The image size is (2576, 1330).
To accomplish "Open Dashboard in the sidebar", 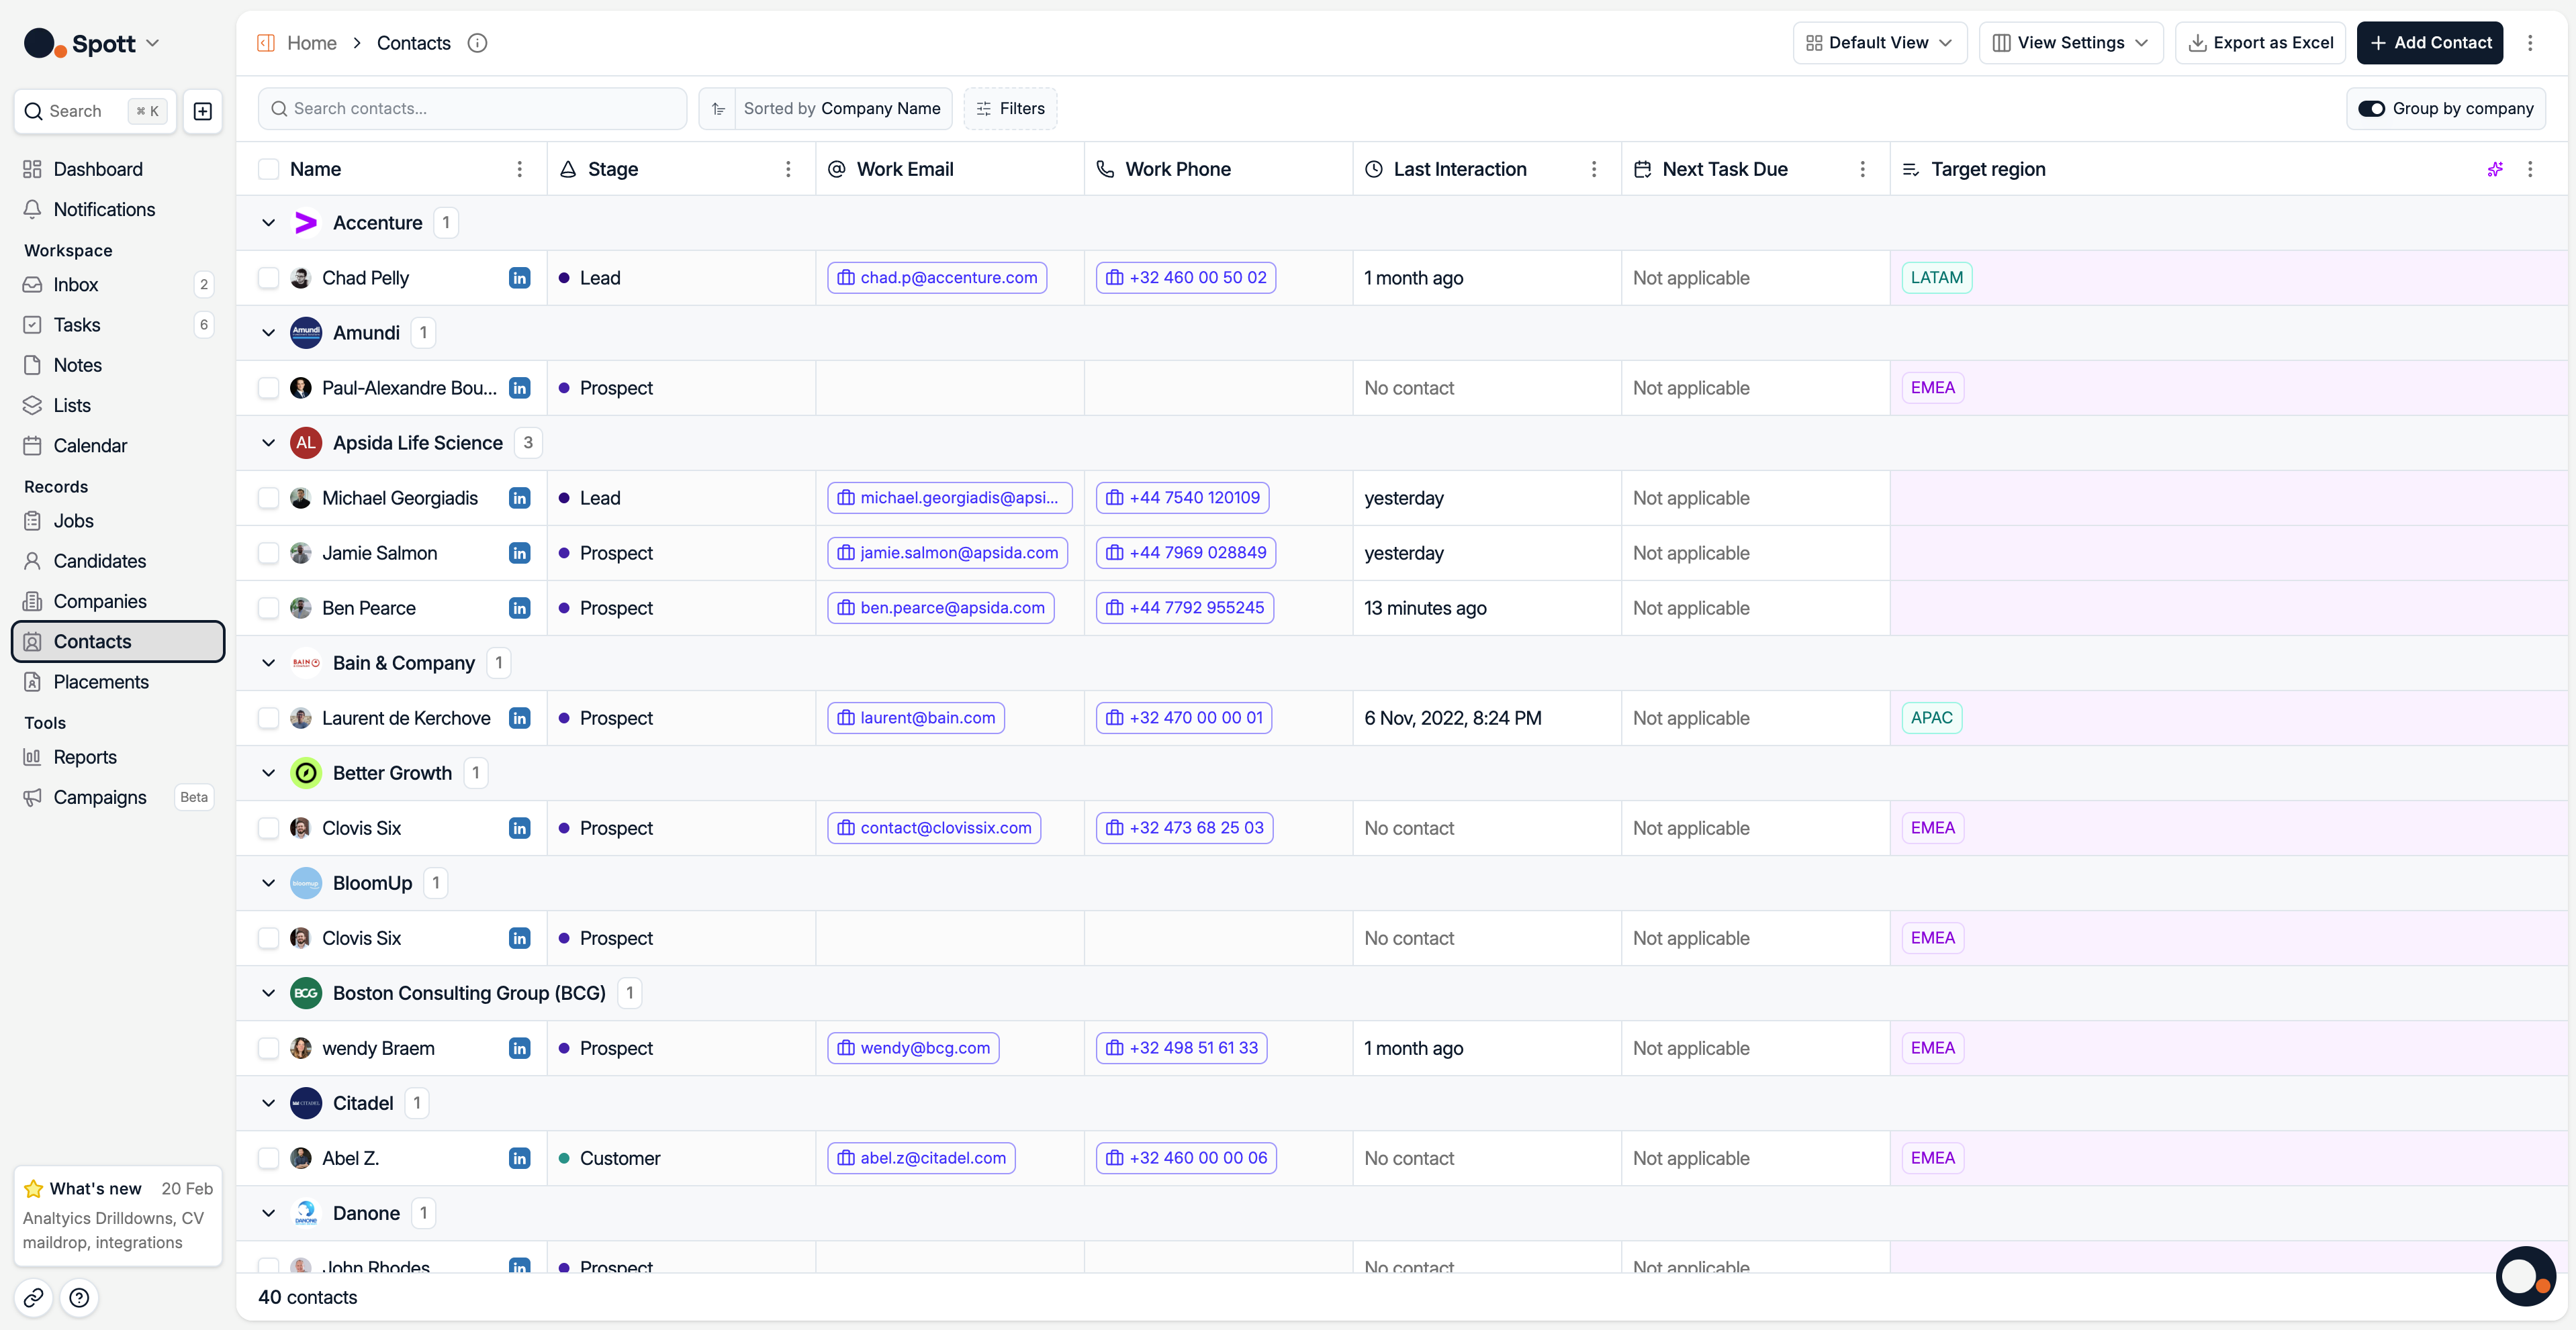I will coord(118,169).
